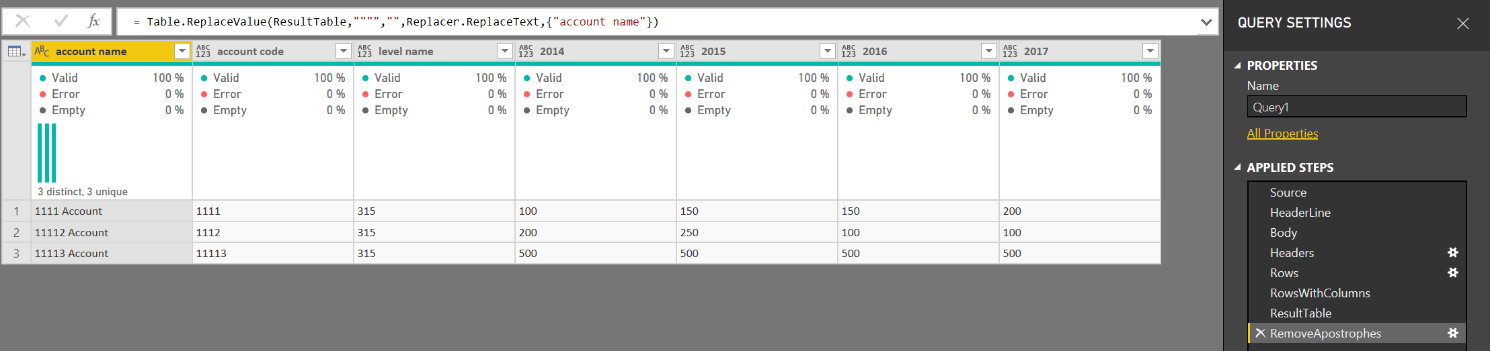Open filter dropdown for 2017 column
Screen dimensions: 1490x351
pyautogui.click(x=1150, y=51)
